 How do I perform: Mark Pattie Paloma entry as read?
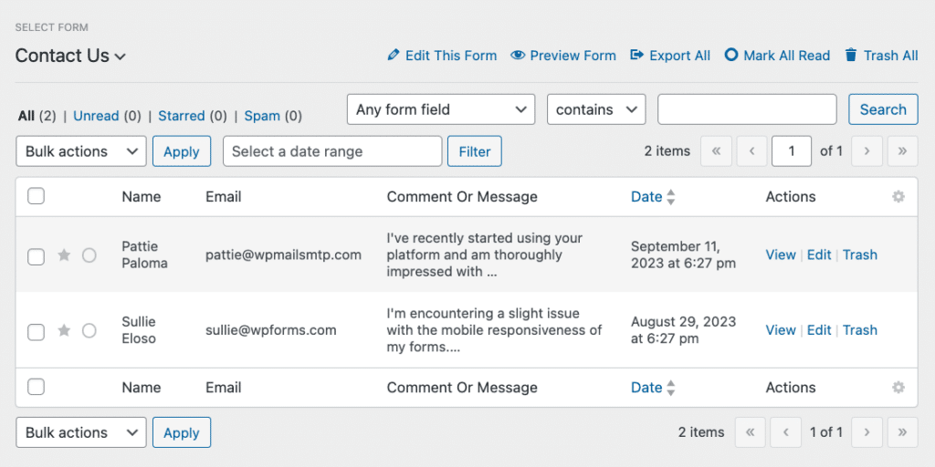tap(89, 255)
